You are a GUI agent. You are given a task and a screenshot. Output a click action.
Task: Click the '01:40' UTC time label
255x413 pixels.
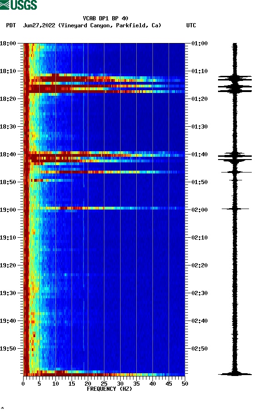point(200,154)
